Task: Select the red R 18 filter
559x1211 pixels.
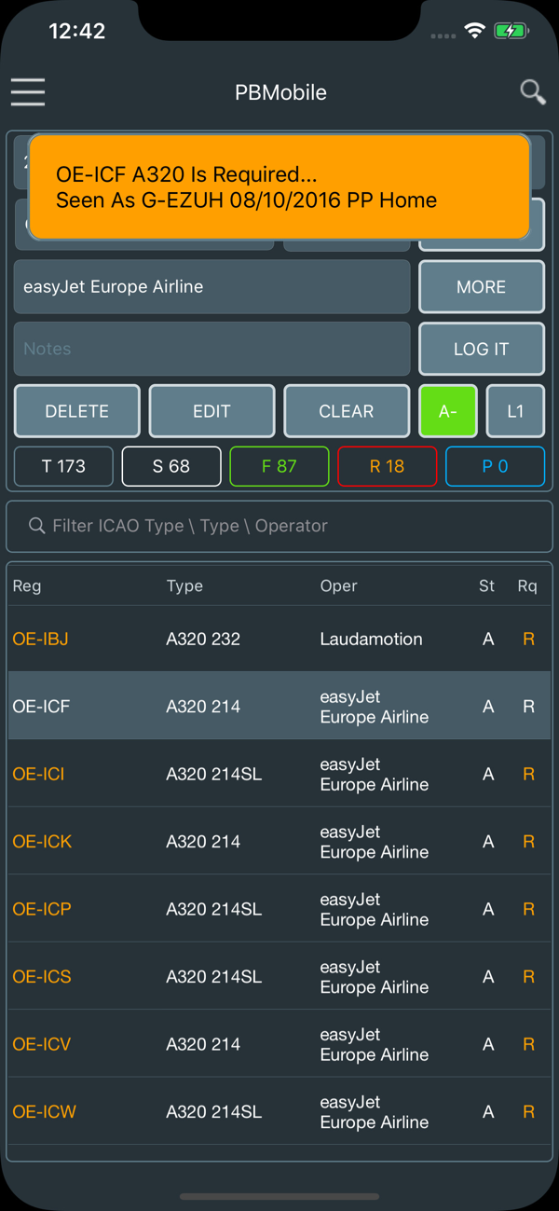Action: [388, 466]
